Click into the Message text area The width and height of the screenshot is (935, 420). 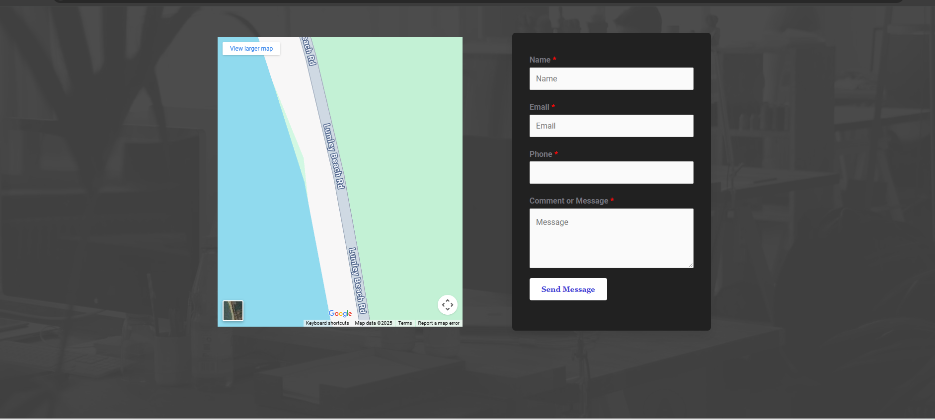click(611, 238)
